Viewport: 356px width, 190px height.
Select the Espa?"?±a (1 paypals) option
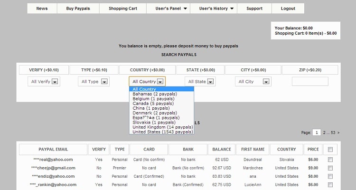click(x=161, y=118)
